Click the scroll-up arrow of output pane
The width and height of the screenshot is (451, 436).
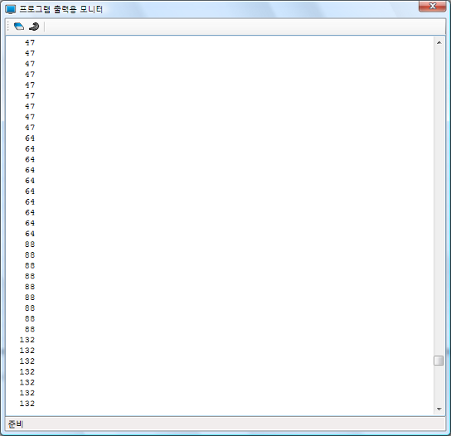tap(439, 43)
